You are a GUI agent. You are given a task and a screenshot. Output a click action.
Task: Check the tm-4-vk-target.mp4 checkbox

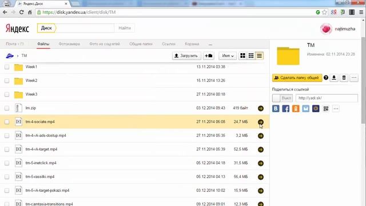click(7, 149)
